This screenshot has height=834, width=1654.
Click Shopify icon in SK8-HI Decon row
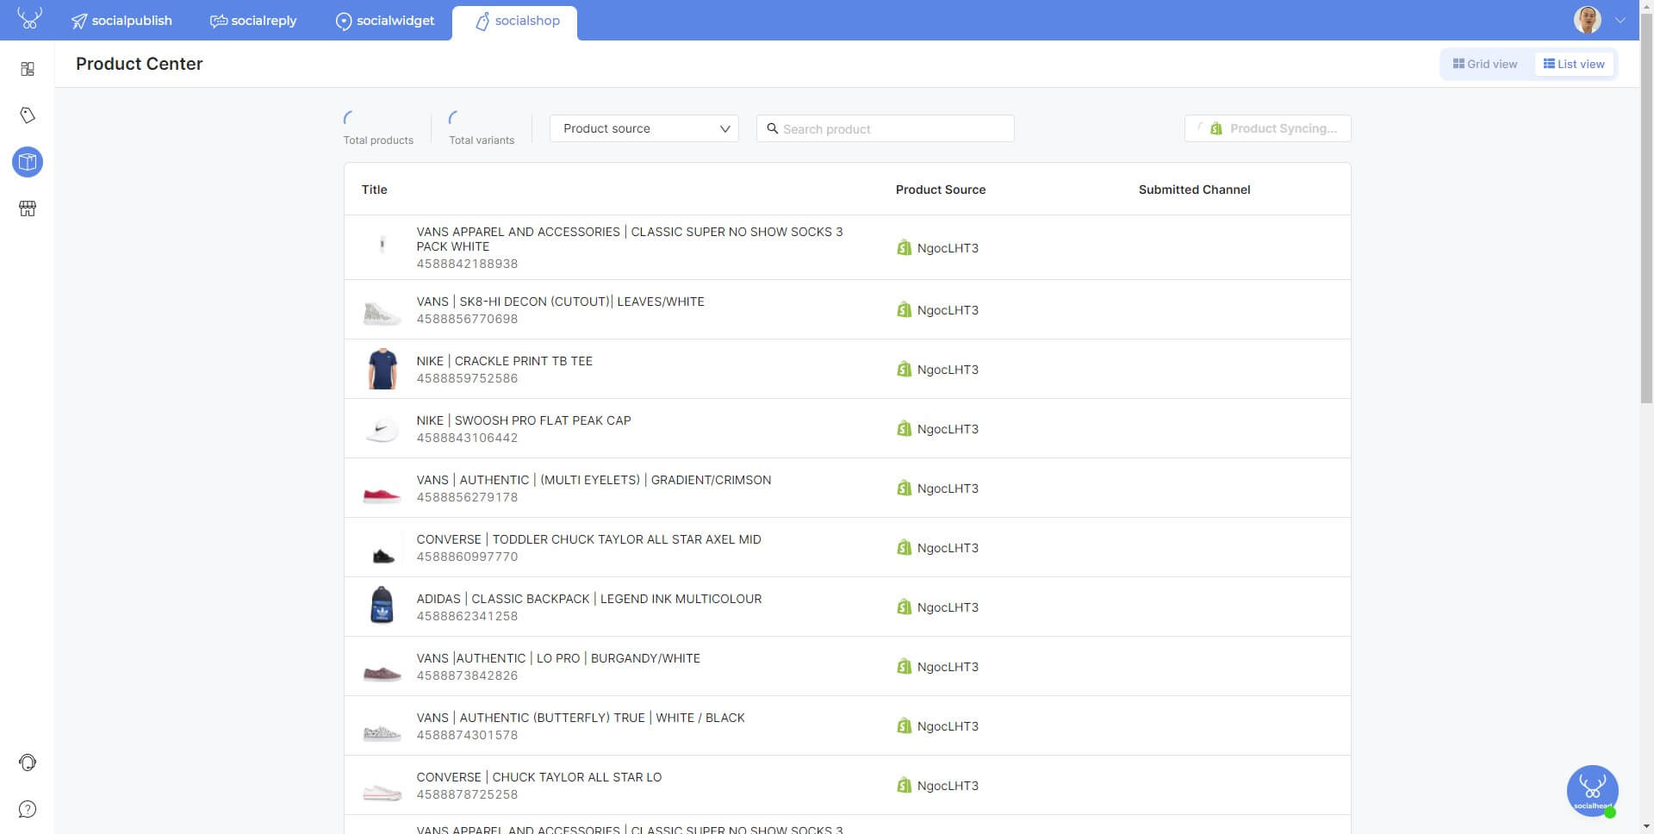[x=904, y=310]
